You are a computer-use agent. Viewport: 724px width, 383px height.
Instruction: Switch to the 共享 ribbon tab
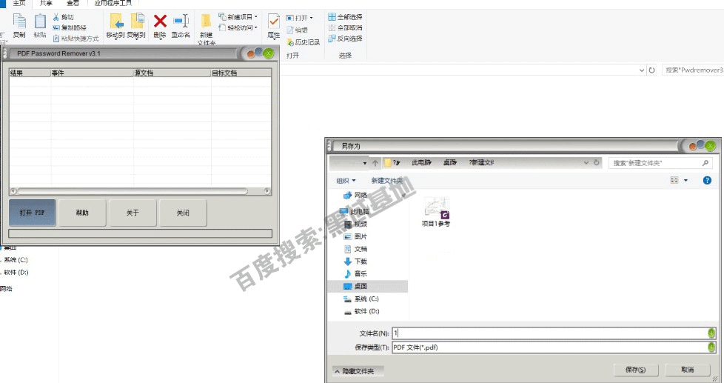pos(46,3)
